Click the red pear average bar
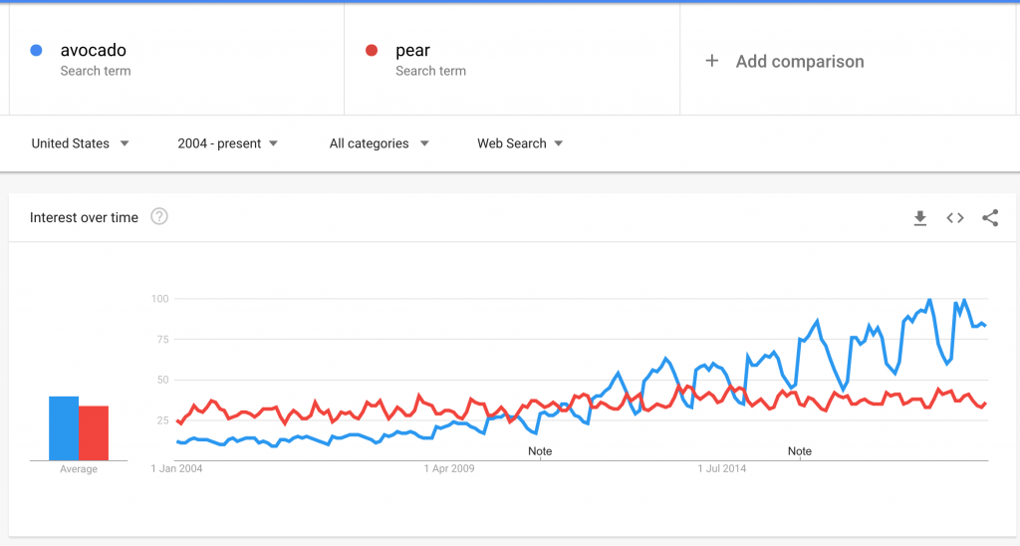Viewport: 1020px width, 546px height. [94, 432]
